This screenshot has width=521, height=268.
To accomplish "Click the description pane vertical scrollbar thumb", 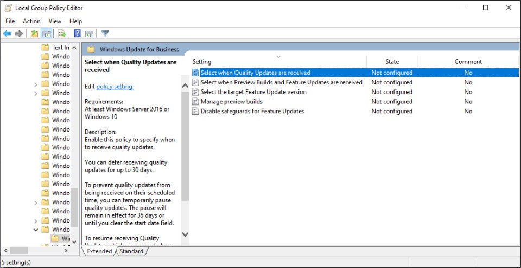I will (186, 146).
